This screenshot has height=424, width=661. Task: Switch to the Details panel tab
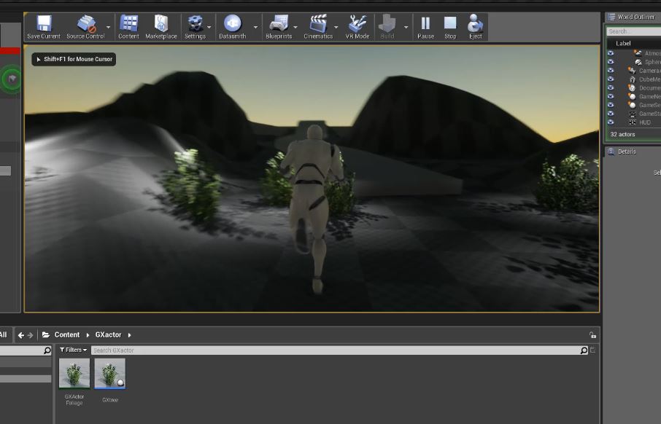click(x=627, y=152)
